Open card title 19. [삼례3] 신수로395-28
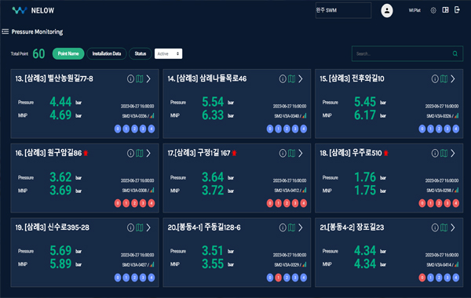The width and height of the screenshot is (471, 298). point(53,227)
